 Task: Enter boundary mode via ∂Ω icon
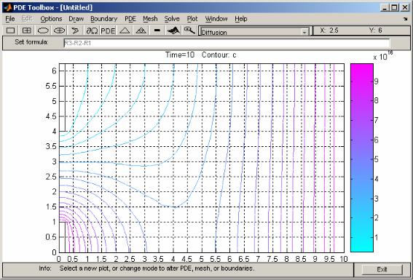(92, 31)
